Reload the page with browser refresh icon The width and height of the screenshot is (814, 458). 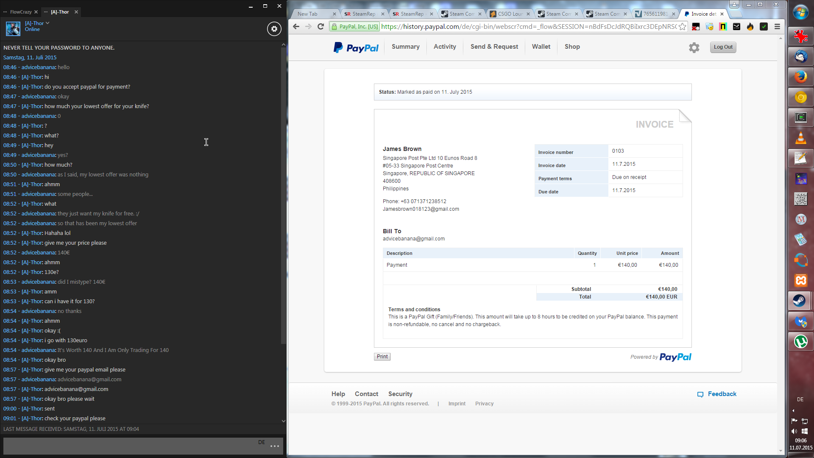321,27
